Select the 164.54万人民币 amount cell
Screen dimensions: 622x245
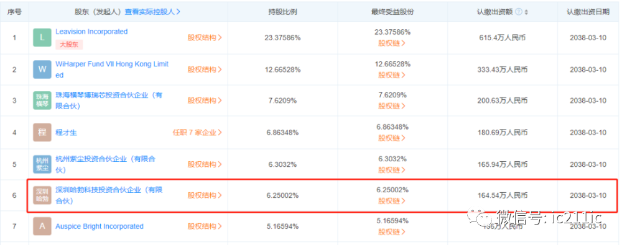503,195
